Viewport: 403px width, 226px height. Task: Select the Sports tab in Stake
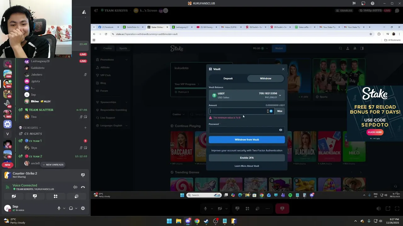(123, 48)
